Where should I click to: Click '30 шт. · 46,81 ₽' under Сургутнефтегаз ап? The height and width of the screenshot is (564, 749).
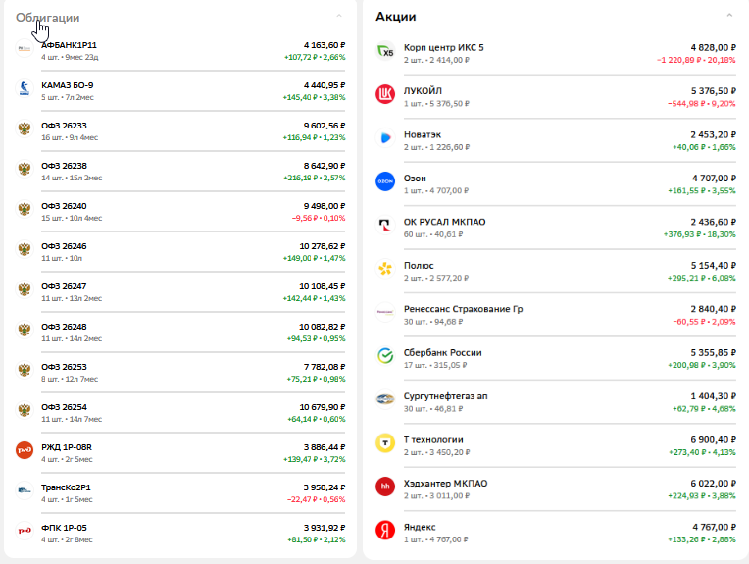point(433,409)
